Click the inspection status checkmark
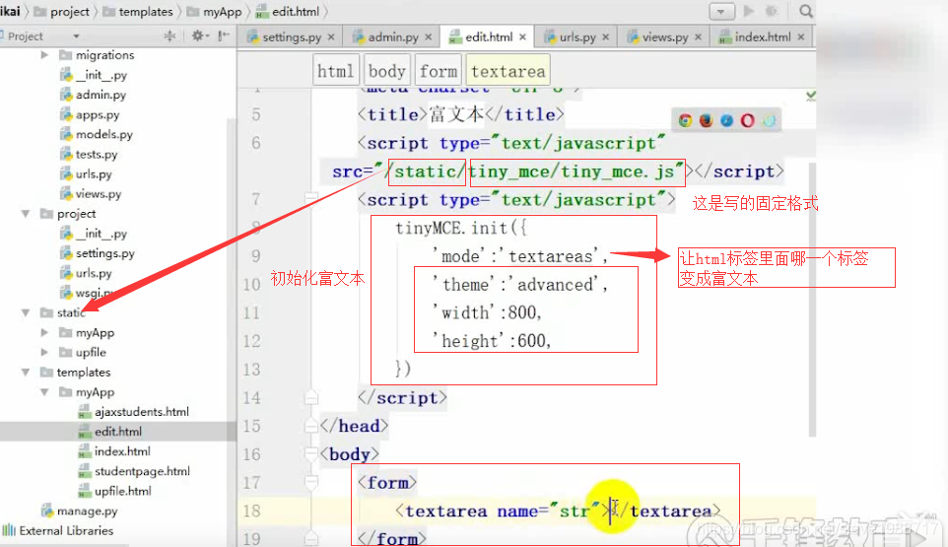Viewport: 948px width, 547px height. tap(811, 95)
